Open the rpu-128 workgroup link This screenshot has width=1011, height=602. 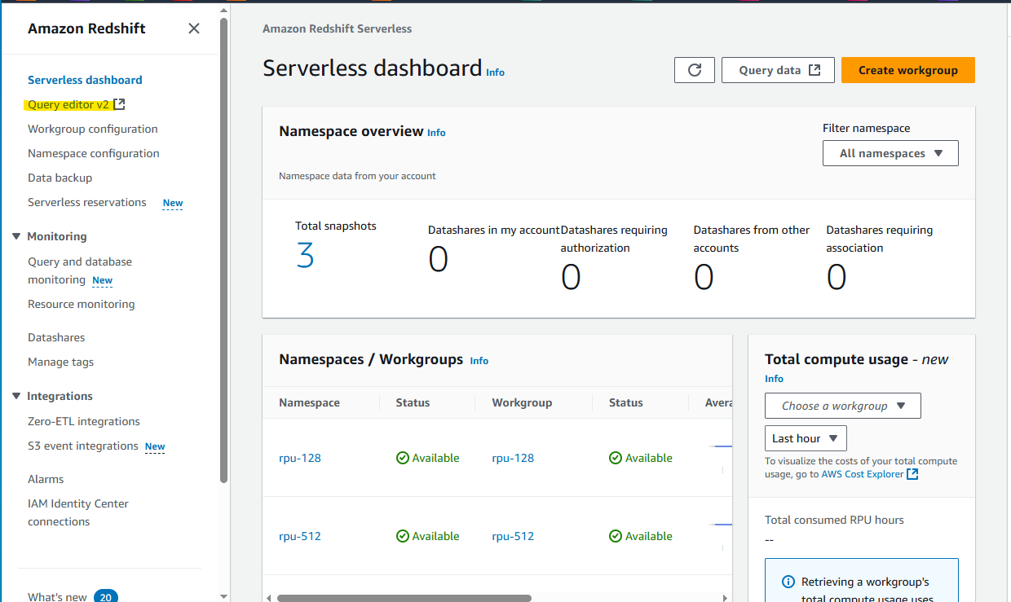coord(513,458)
